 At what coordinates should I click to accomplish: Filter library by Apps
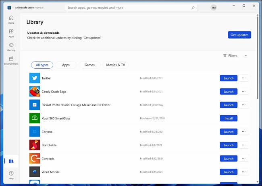click(x=66, y=65)
